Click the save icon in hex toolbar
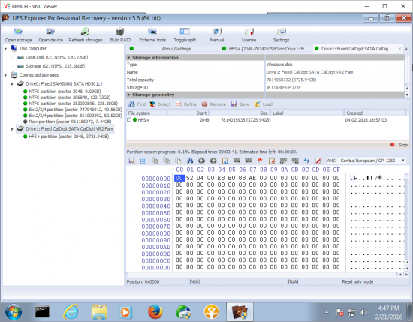The height and width of the screenshot is (322, 413). coord(131,161)
